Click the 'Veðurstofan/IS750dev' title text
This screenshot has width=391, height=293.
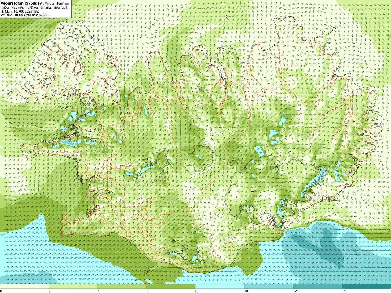coord(21,3)
